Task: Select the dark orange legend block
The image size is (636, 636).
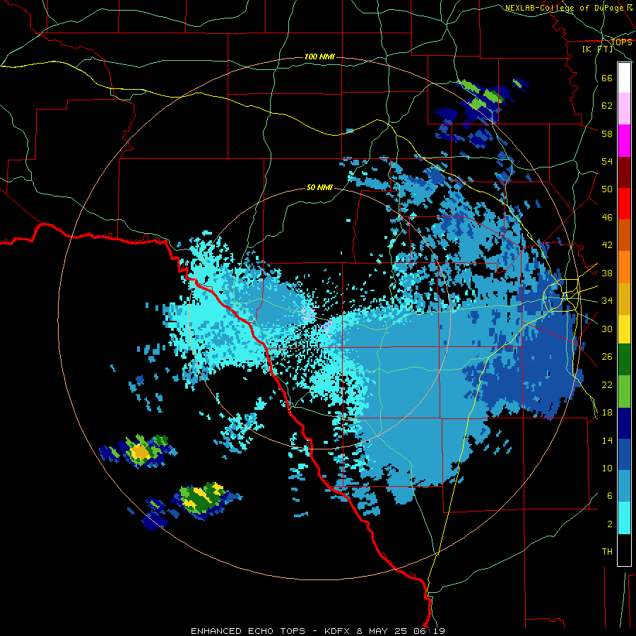Action: click(624, 235)
